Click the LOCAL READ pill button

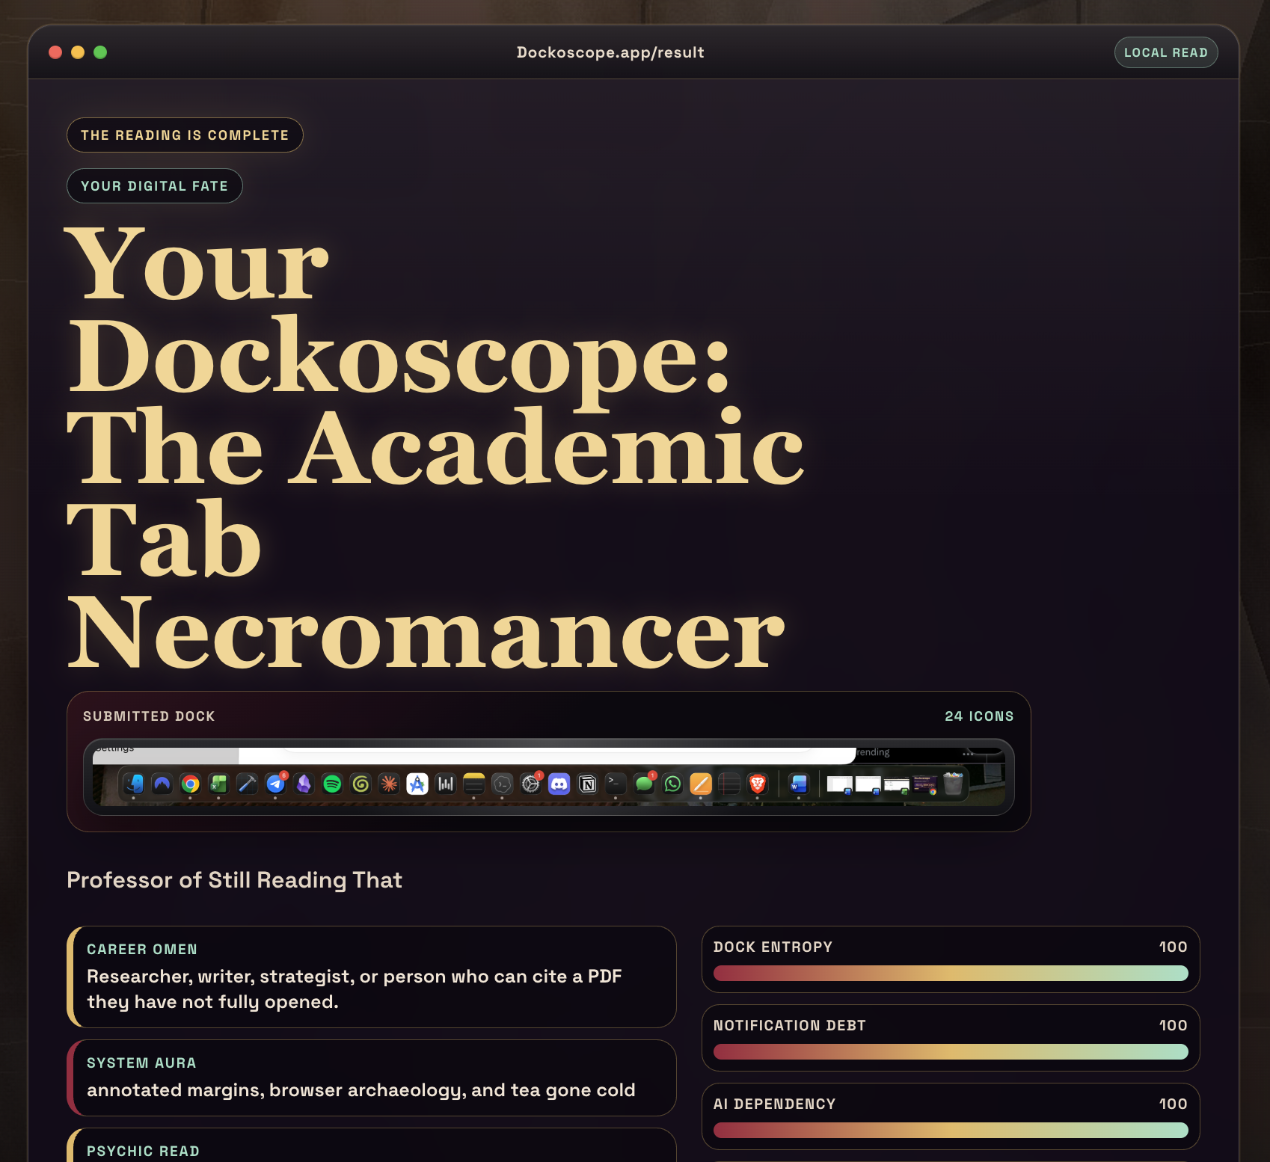pos(1166,52)
